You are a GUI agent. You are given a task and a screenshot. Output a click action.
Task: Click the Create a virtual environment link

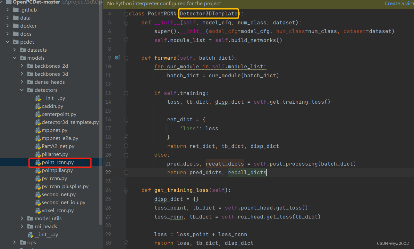pos(399,4)
